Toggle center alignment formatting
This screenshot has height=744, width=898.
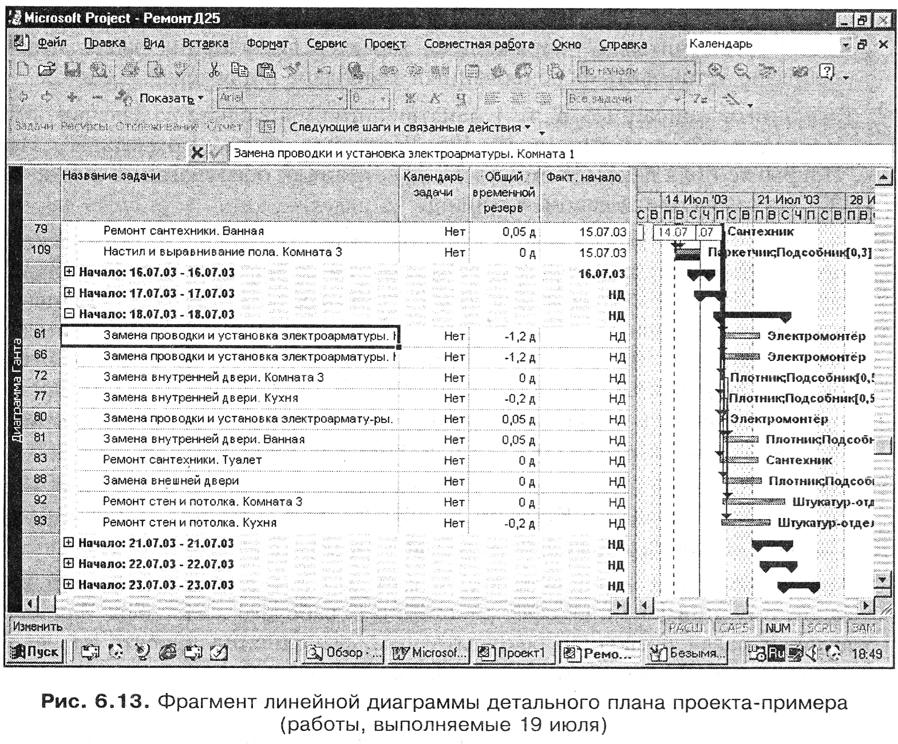click(518, 98)
